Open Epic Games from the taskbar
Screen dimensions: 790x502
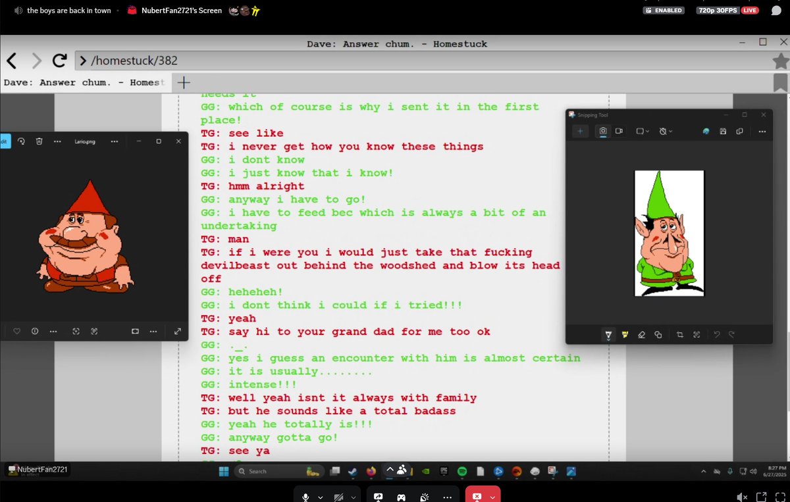click(x=444, y=471)
